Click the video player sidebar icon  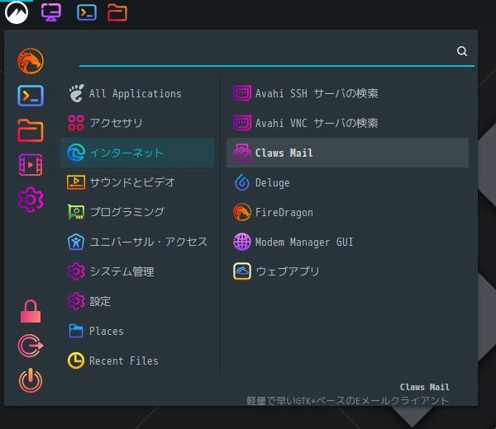pyautogui.click(x=31, y=165)
